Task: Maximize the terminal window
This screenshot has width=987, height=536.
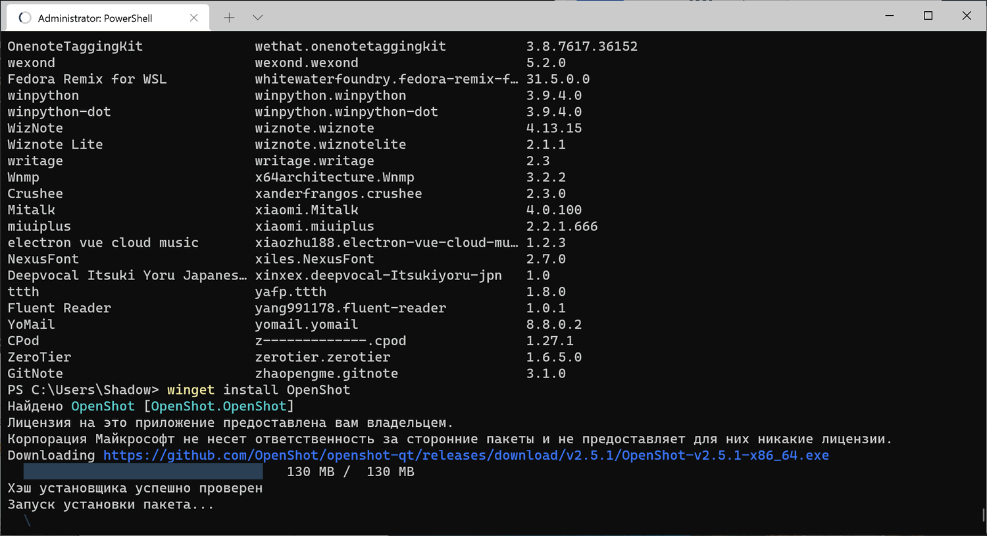Action: click(x=928, y=16)
